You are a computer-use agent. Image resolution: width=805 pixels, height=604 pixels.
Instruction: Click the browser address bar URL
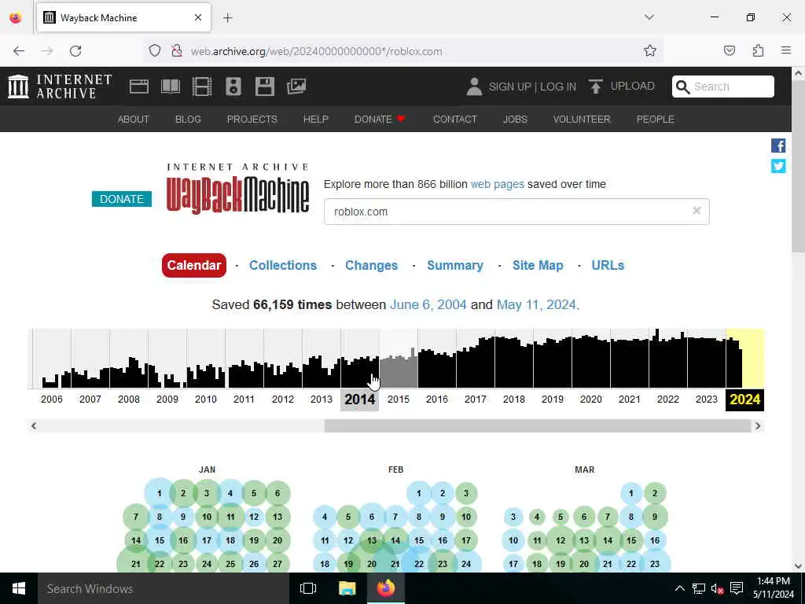pos(316,51)
